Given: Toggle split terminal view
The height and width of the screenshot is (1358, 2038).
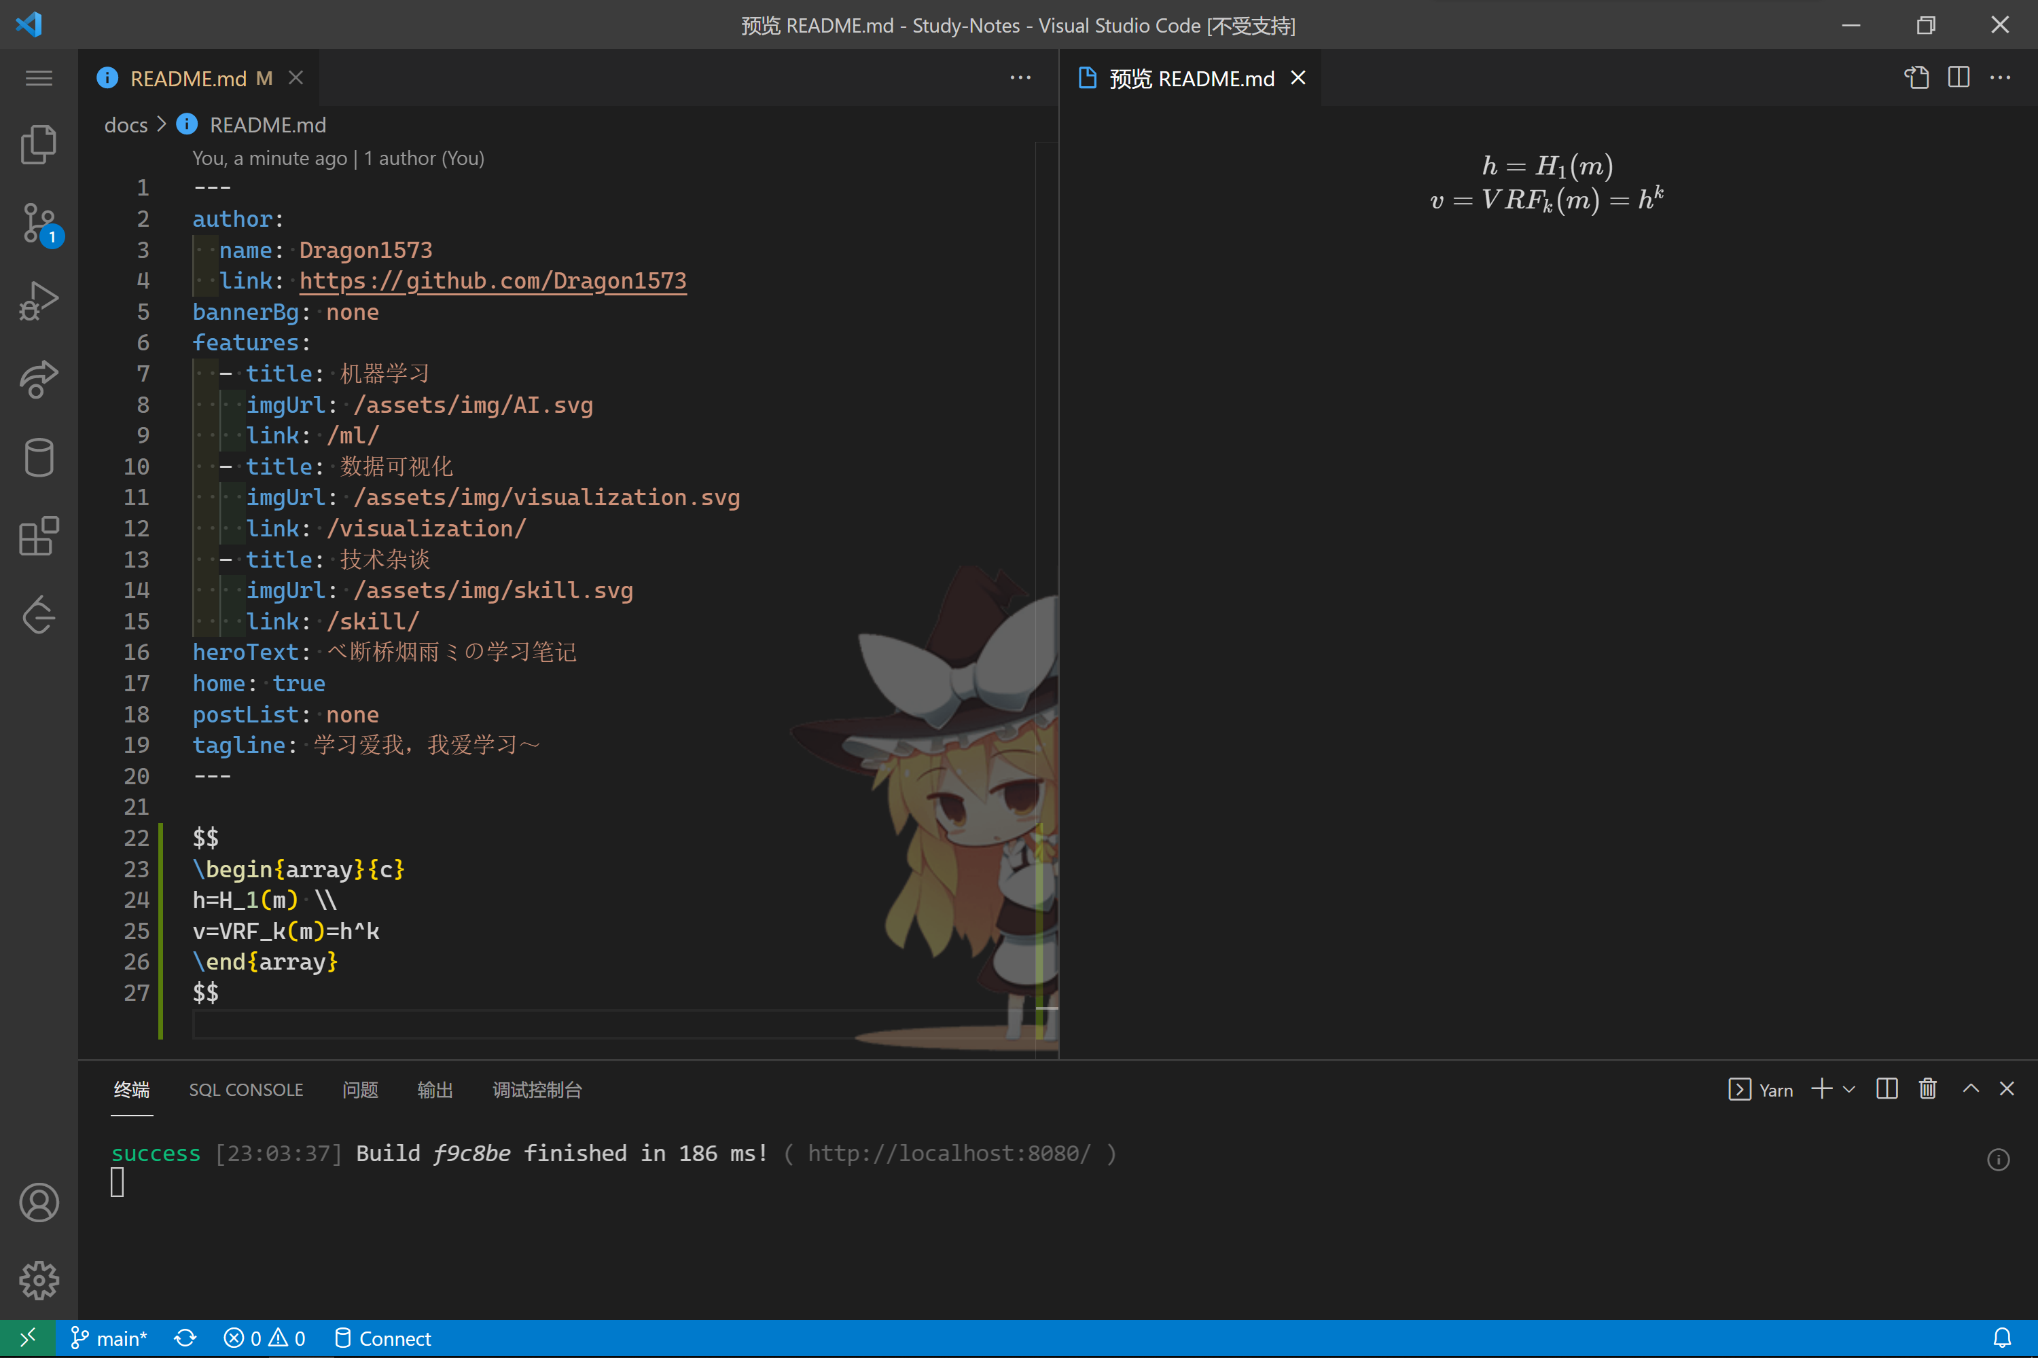Looking at the screenshot, I should (x=1887, y=1088).
